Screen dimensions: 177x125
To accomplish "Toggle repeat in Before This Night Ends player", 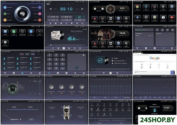I will pyautogui.click(x=53, y=48).
